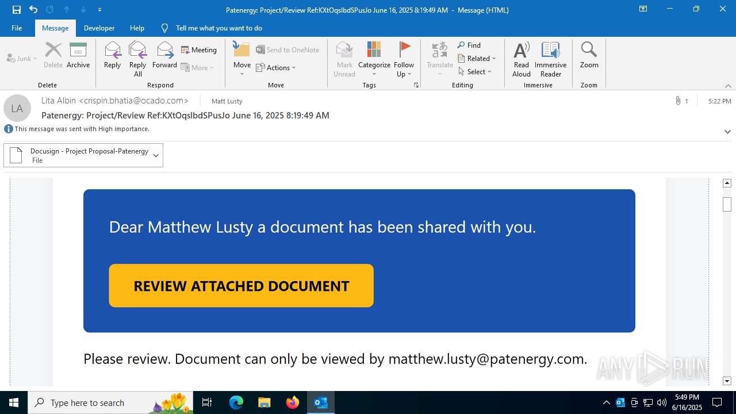Open Ribbon Display Options
The width and height of the screenshot is (736, 414).
click(x=643, y=9)
